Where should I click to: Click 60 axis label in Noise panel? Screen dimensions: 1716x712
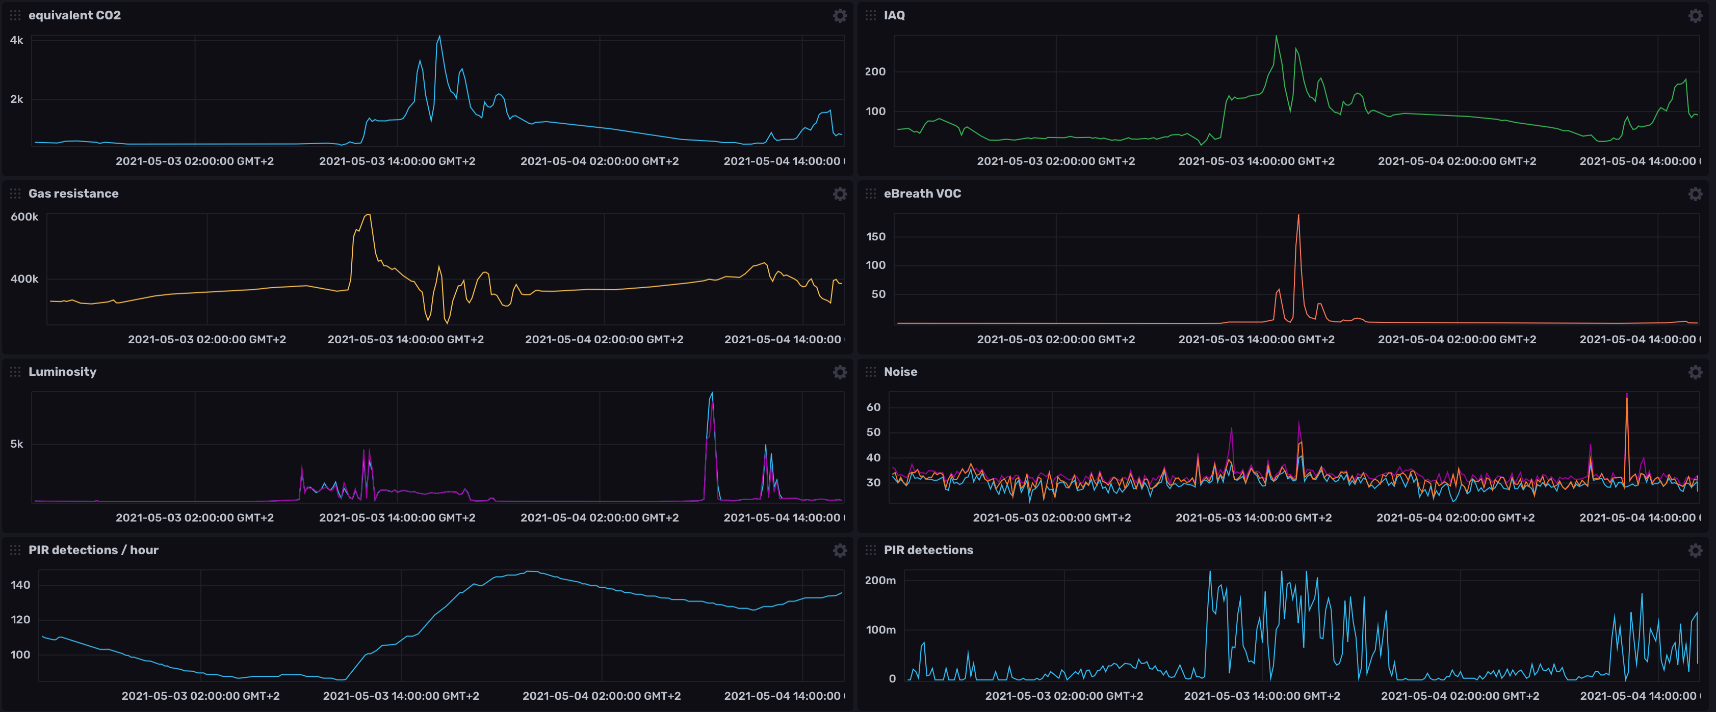click(873, 407)
